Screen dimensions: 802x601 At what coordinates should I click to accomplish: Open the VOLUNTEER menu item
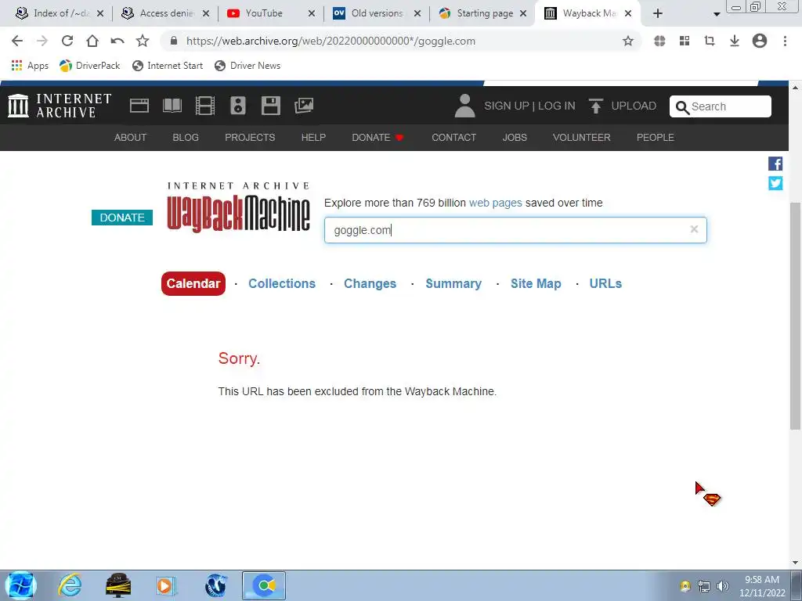point(582,138)
